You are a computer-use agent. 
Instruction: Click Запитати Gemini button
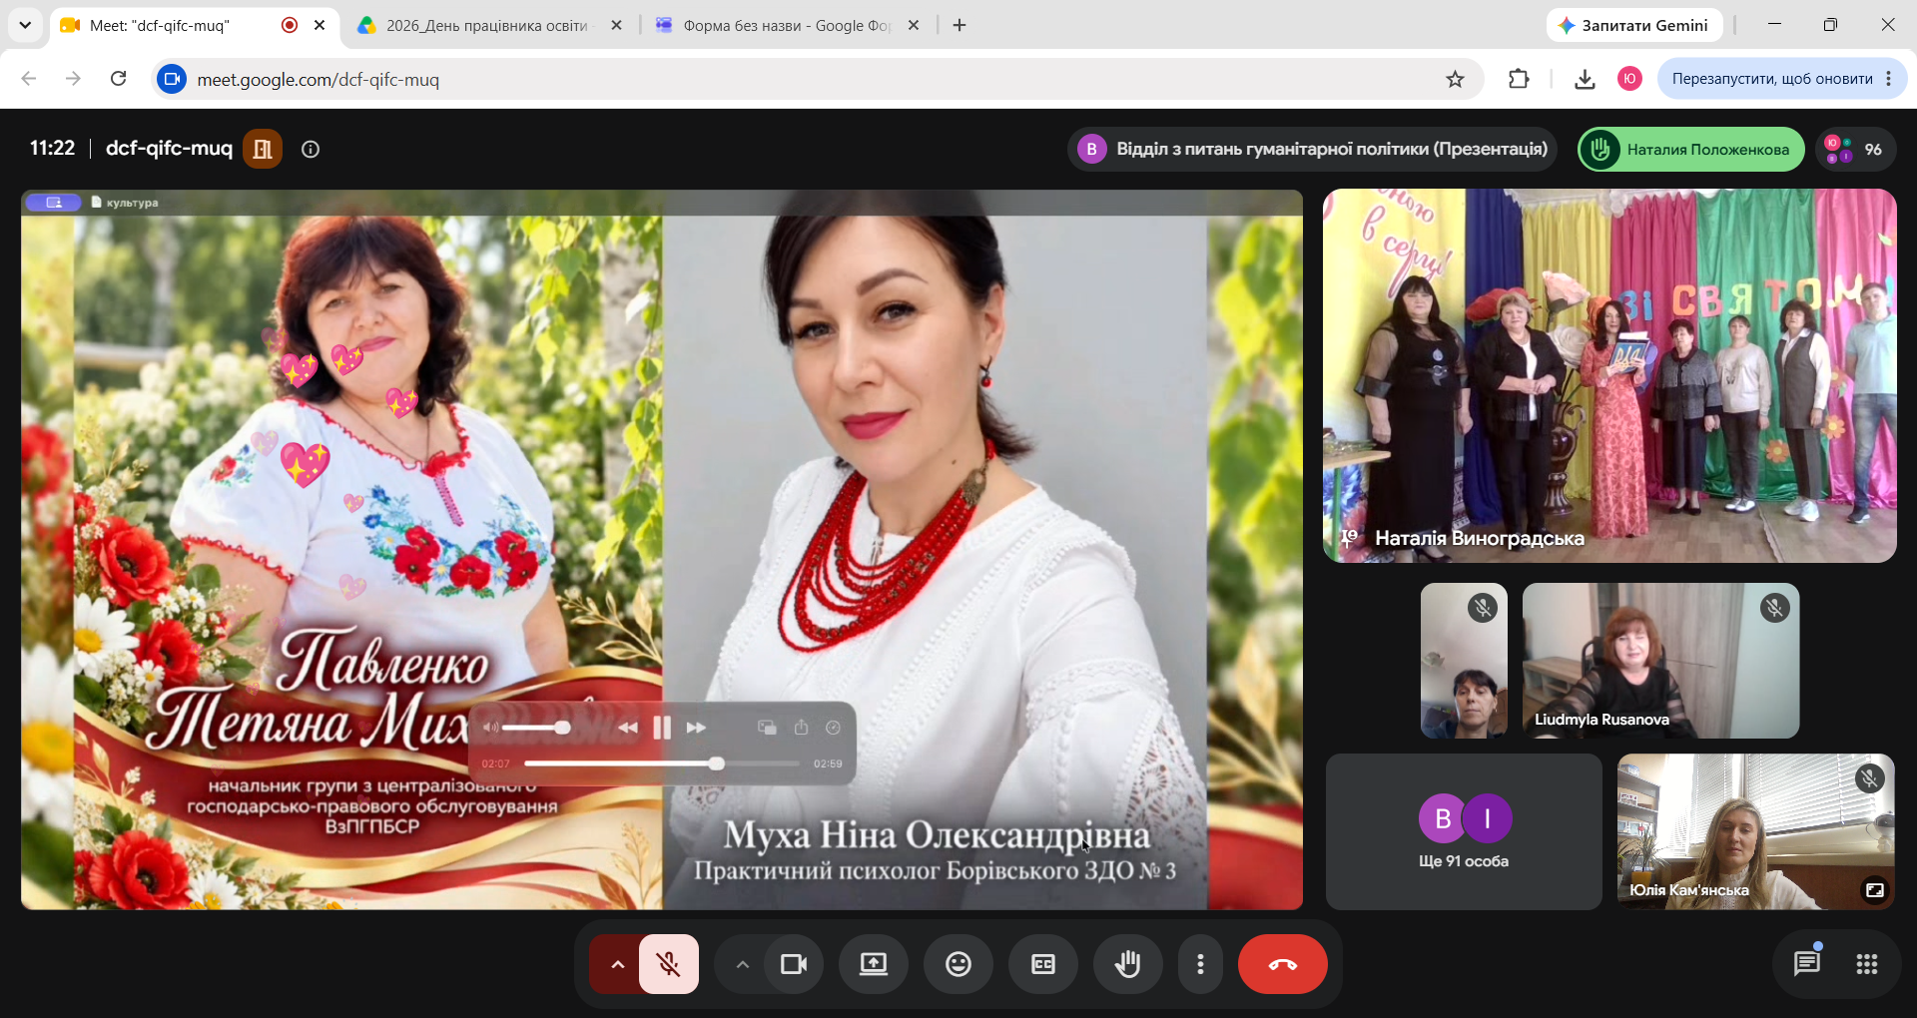click(x=1633, y=25)
